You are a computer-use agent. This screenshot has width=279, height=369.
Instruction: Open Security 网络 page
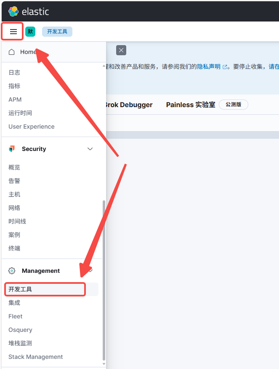click(x=14, y=208)
